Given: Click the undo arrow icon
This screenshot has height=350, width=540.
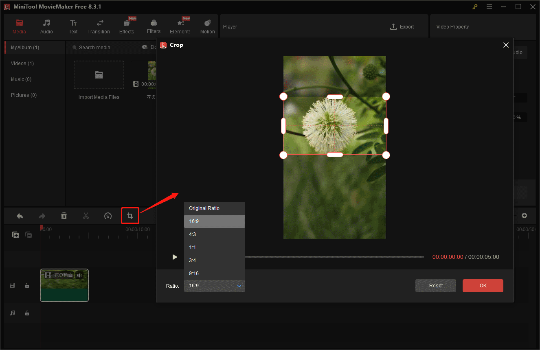Looking at the screenshot, I should 20,216.
